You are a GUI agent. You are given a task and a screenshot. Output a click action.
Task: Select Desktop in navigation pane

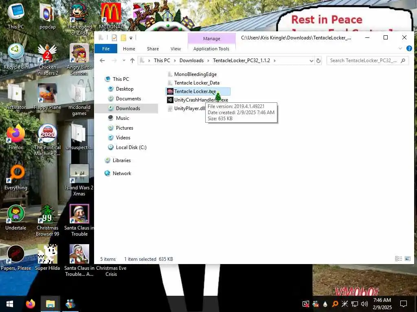point(125,89)
